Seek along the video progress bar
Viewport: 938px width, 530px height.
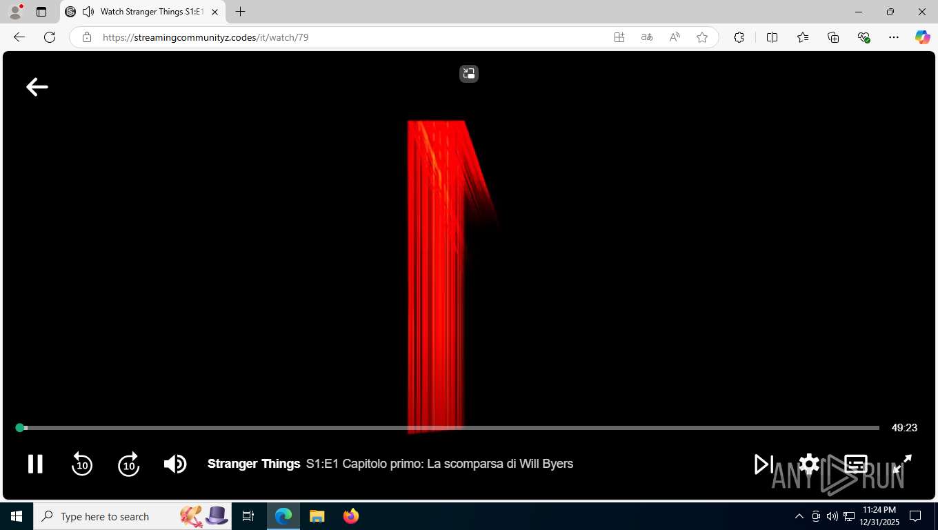coord(448,428)
